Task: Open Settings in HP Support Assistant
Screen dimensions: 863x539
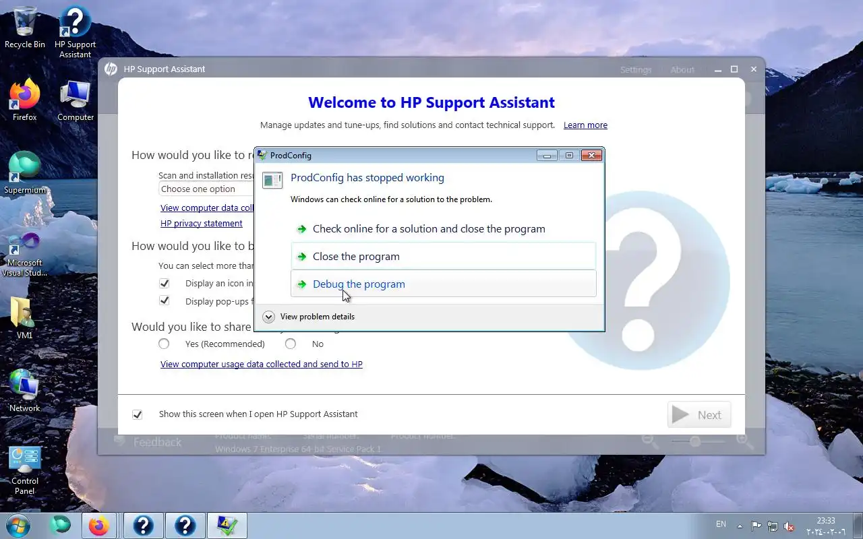Action: pyautogui.click(x=636, y=70)
